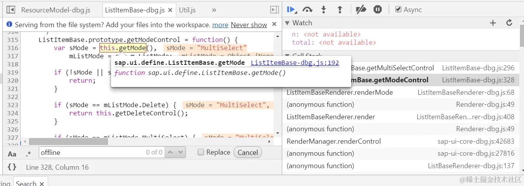Add a watch expression

point(493,23)
